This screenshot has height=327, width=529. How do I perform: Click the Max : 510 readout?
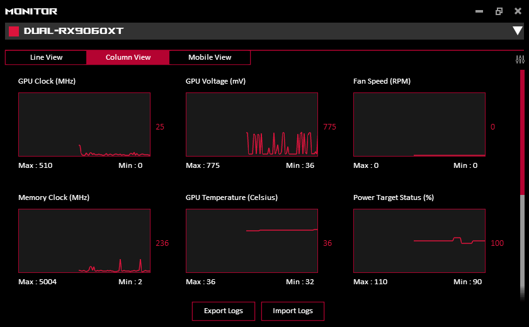click(x=35, y=165)
